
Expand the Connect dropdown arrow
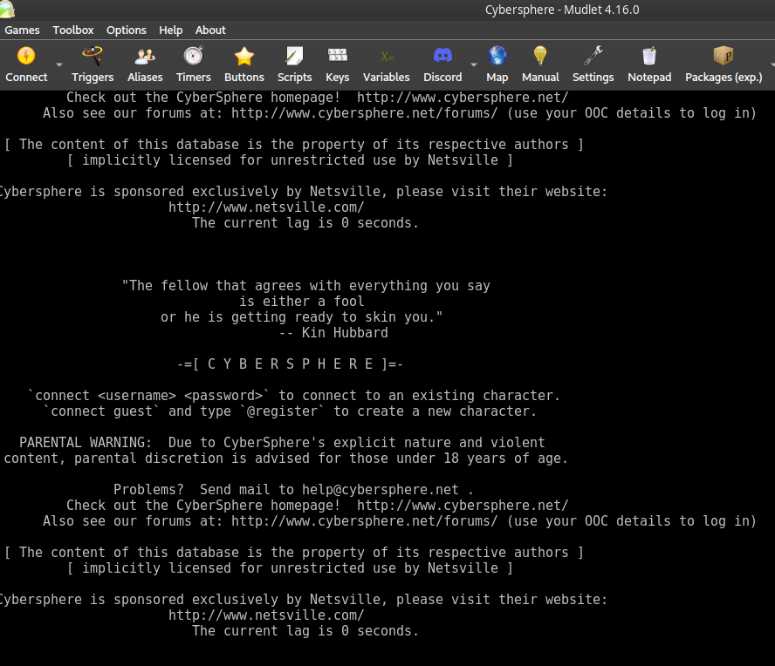58,65
